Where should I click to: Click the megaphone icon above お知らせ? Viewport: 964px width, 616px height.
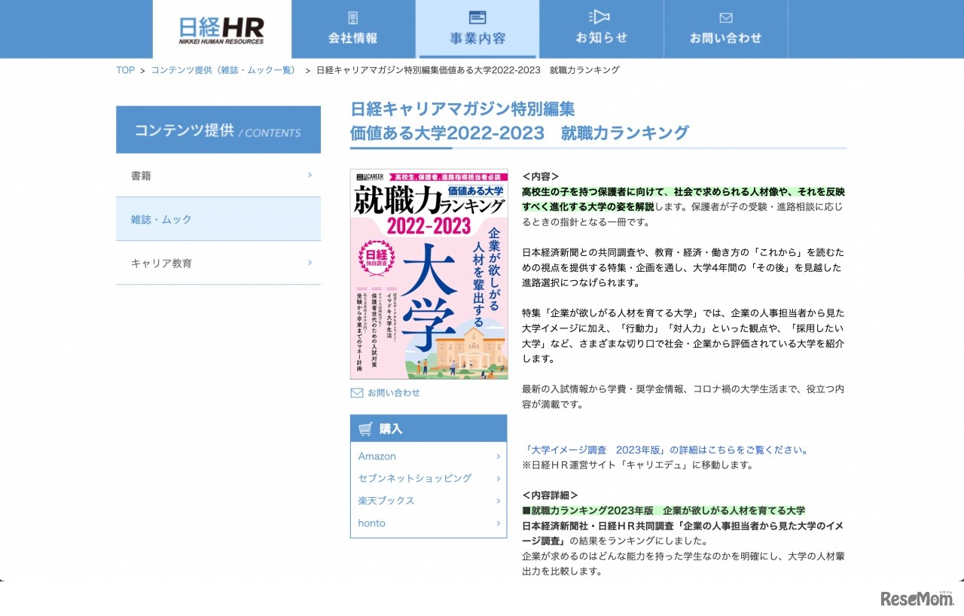click(600, 17)
